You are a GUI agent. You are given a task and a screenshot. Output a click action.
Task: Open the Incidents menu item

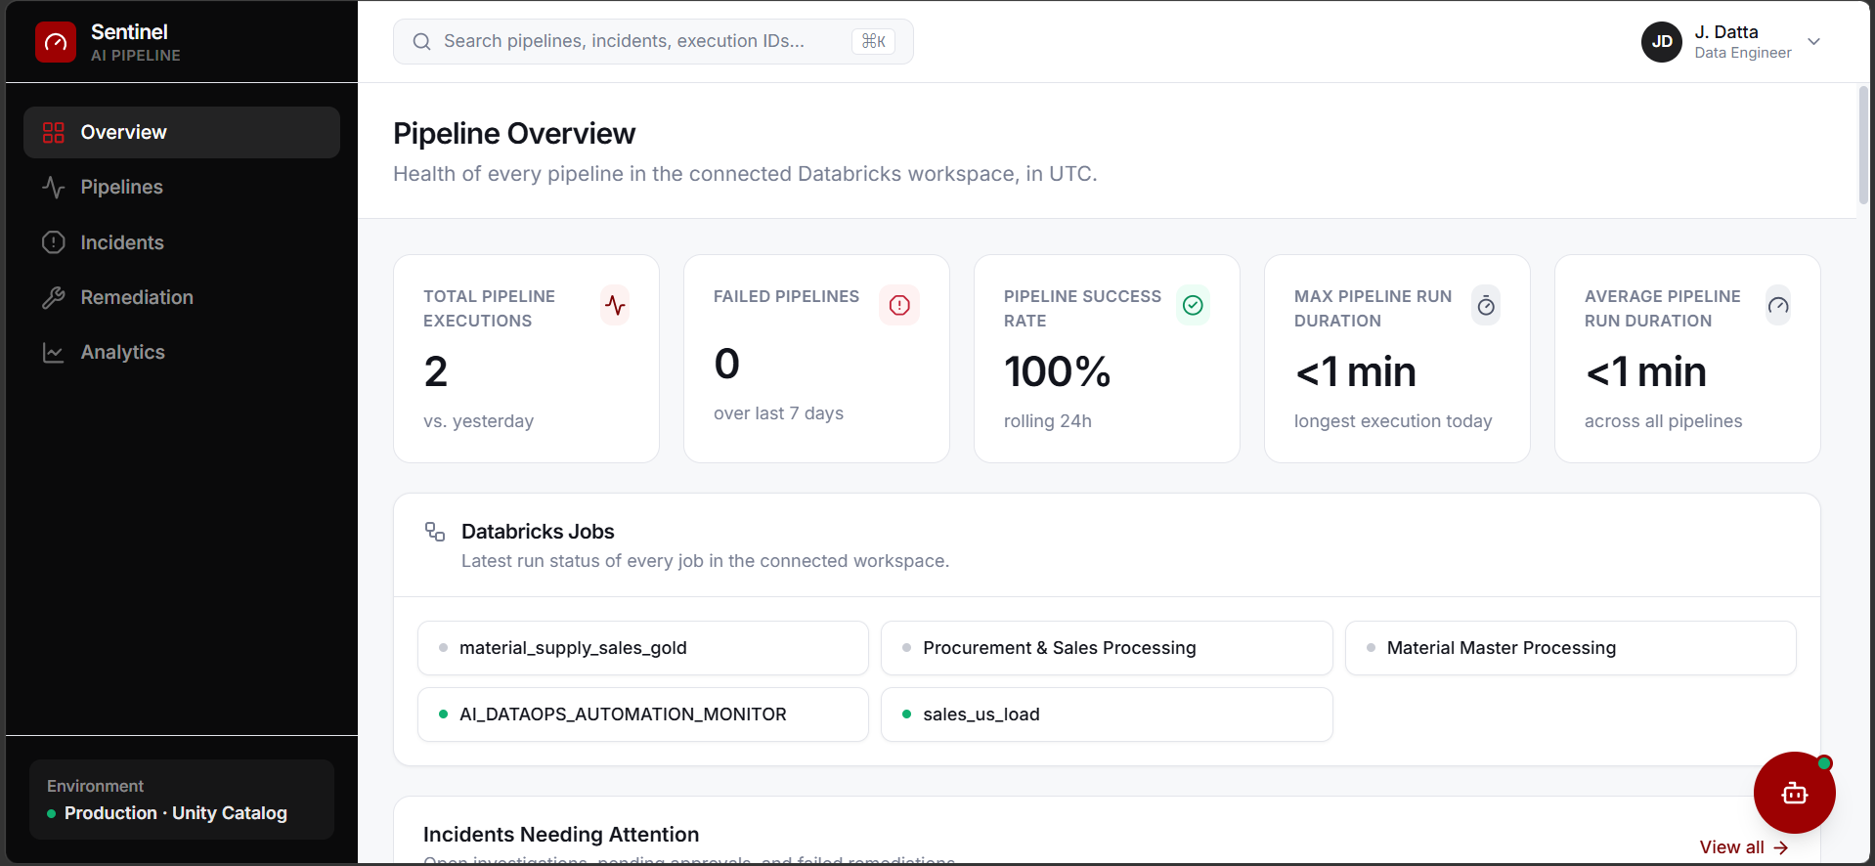coord(182,242)
